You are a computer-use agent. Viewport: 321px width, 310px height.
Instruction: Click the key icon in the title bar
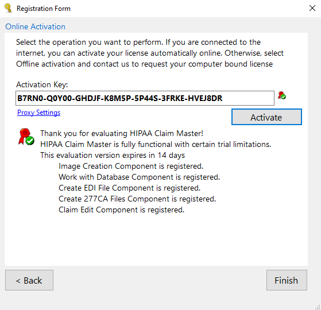pos(8,8)
